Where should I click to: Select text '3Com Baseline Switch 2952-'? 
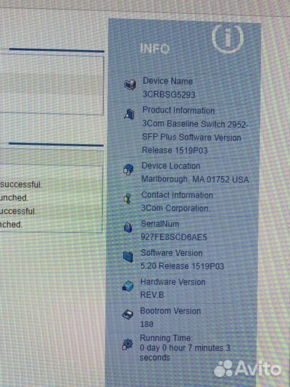(195, 124)
